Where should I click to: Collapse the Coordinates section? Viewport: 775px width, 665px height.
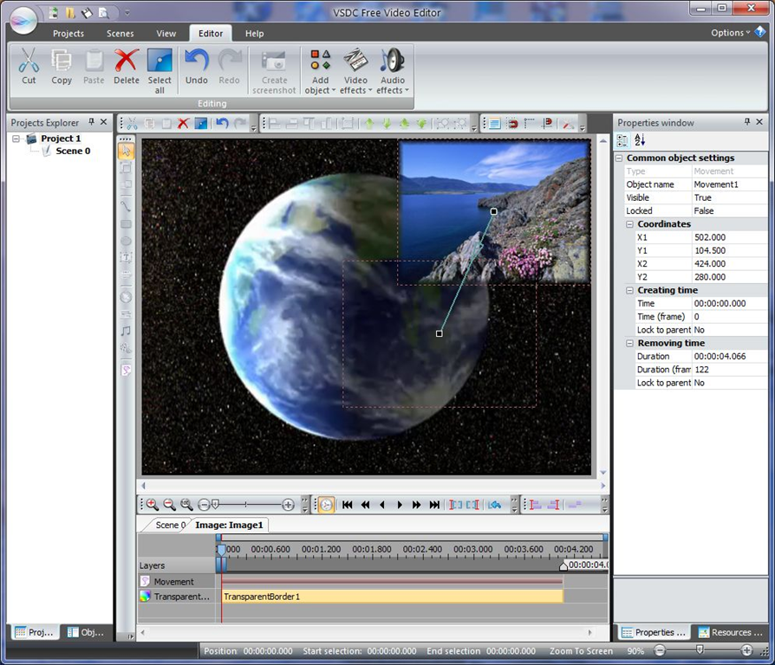point(629,224)
